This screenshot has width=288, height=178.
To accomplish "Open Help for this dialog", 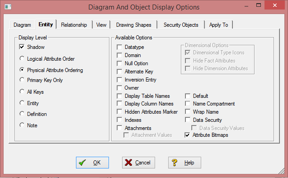I will pyautogui.click(x=184, y=163).
